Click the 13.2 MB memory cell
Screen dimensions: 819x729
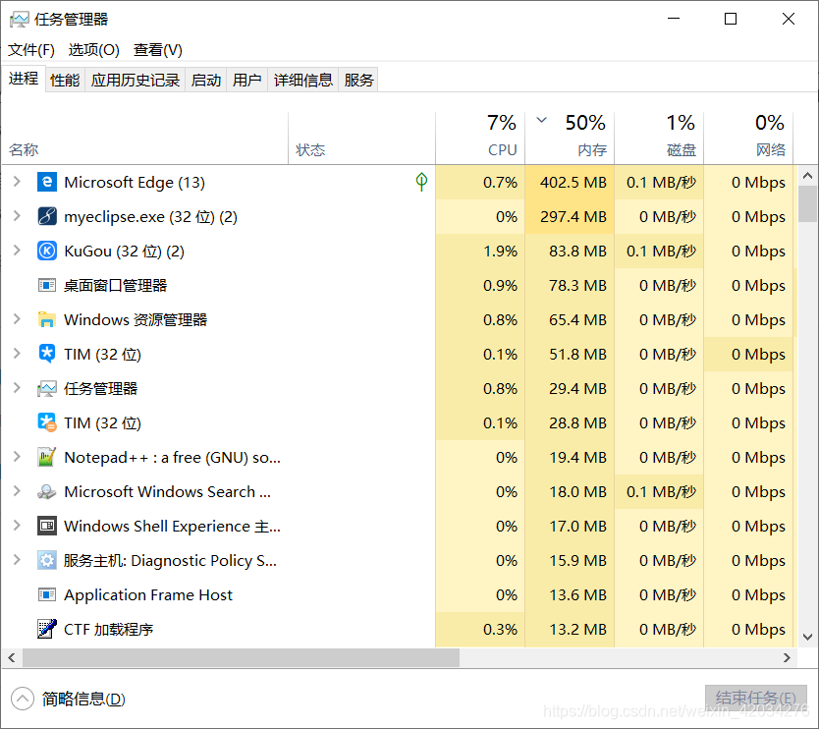pyautogui.click(x=570, y=629)
